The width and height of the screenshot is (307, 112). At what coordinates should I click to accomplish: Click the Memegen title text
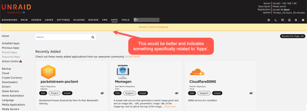pyautogui.click(x=123, y=81)
